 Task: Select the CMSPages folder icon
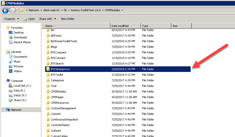pos(48,97)
